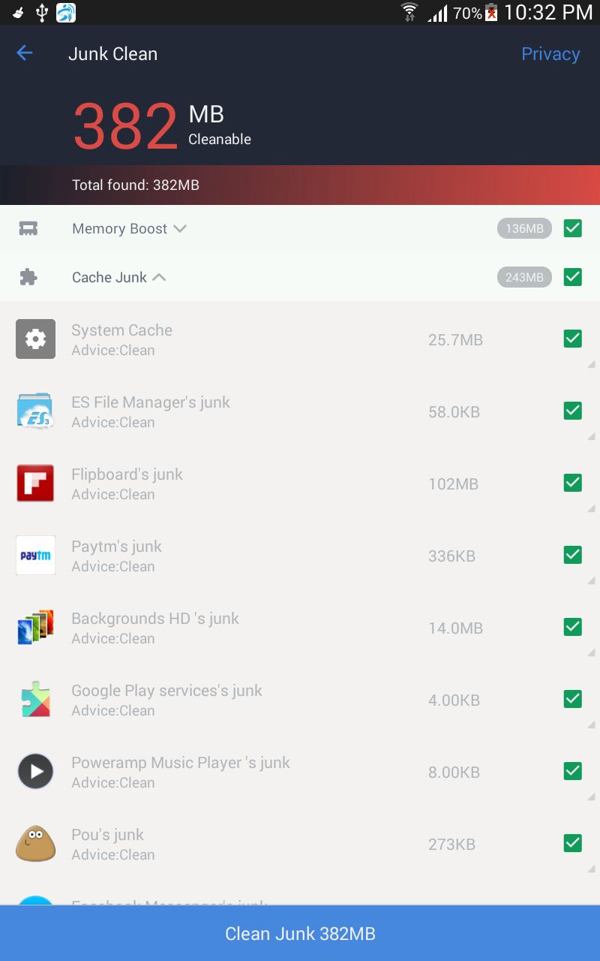Click the Junk Clean title

(x=112, y=54)
